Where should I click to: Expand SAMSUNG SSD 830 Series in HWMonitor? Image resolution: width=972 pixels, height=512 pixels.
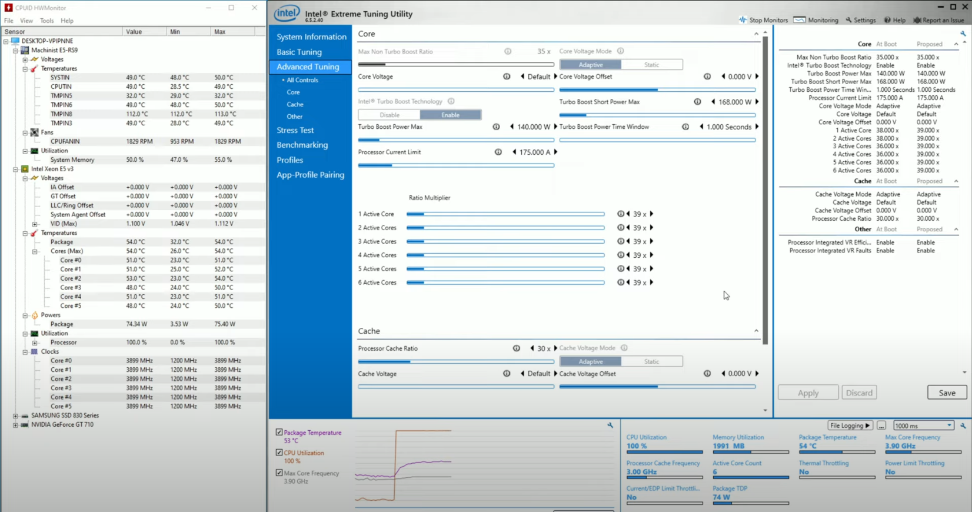[x=16, y=415]
